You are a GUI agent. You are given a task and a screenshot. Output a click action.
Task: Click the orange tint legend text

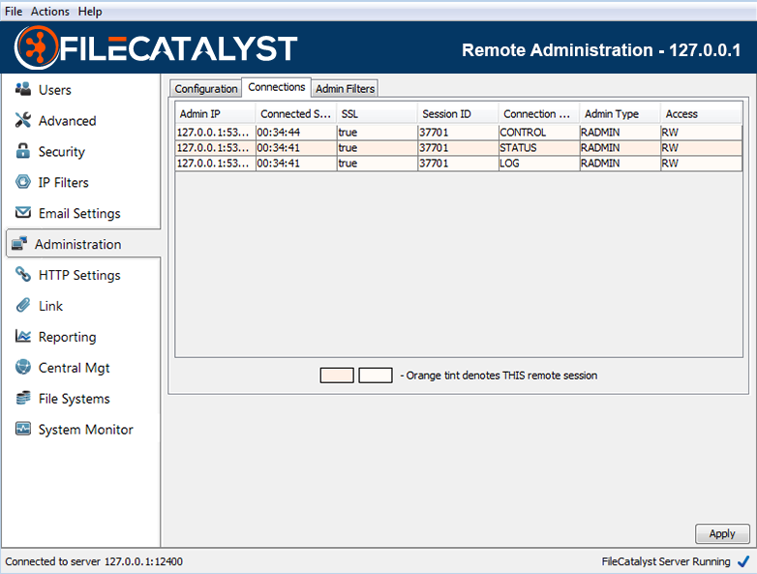pyautogui.click(x=500, y=376)
